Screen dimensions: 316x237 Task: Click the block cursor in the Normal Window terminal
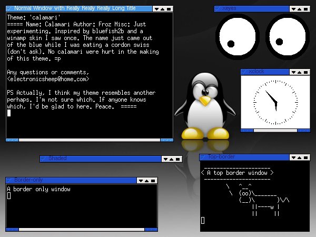point(9,113)
